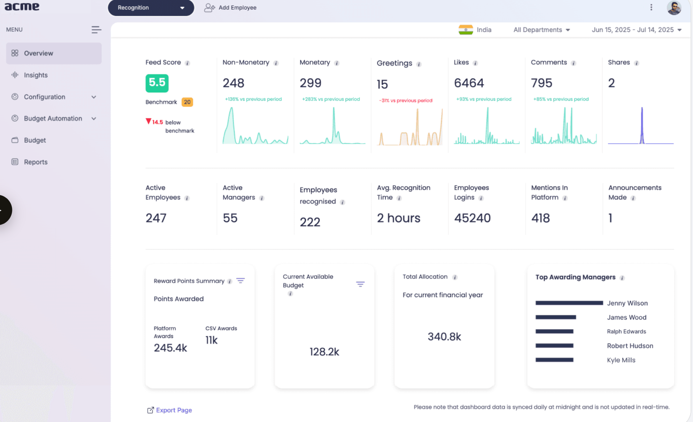Click the Mentions In Platform info icon
Image resolution: width=693 pixels, height=422 pixels.
coord(565,198)
